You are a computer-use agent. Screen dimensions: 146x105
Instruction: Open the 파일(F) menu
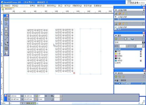[x=7, y=6]
